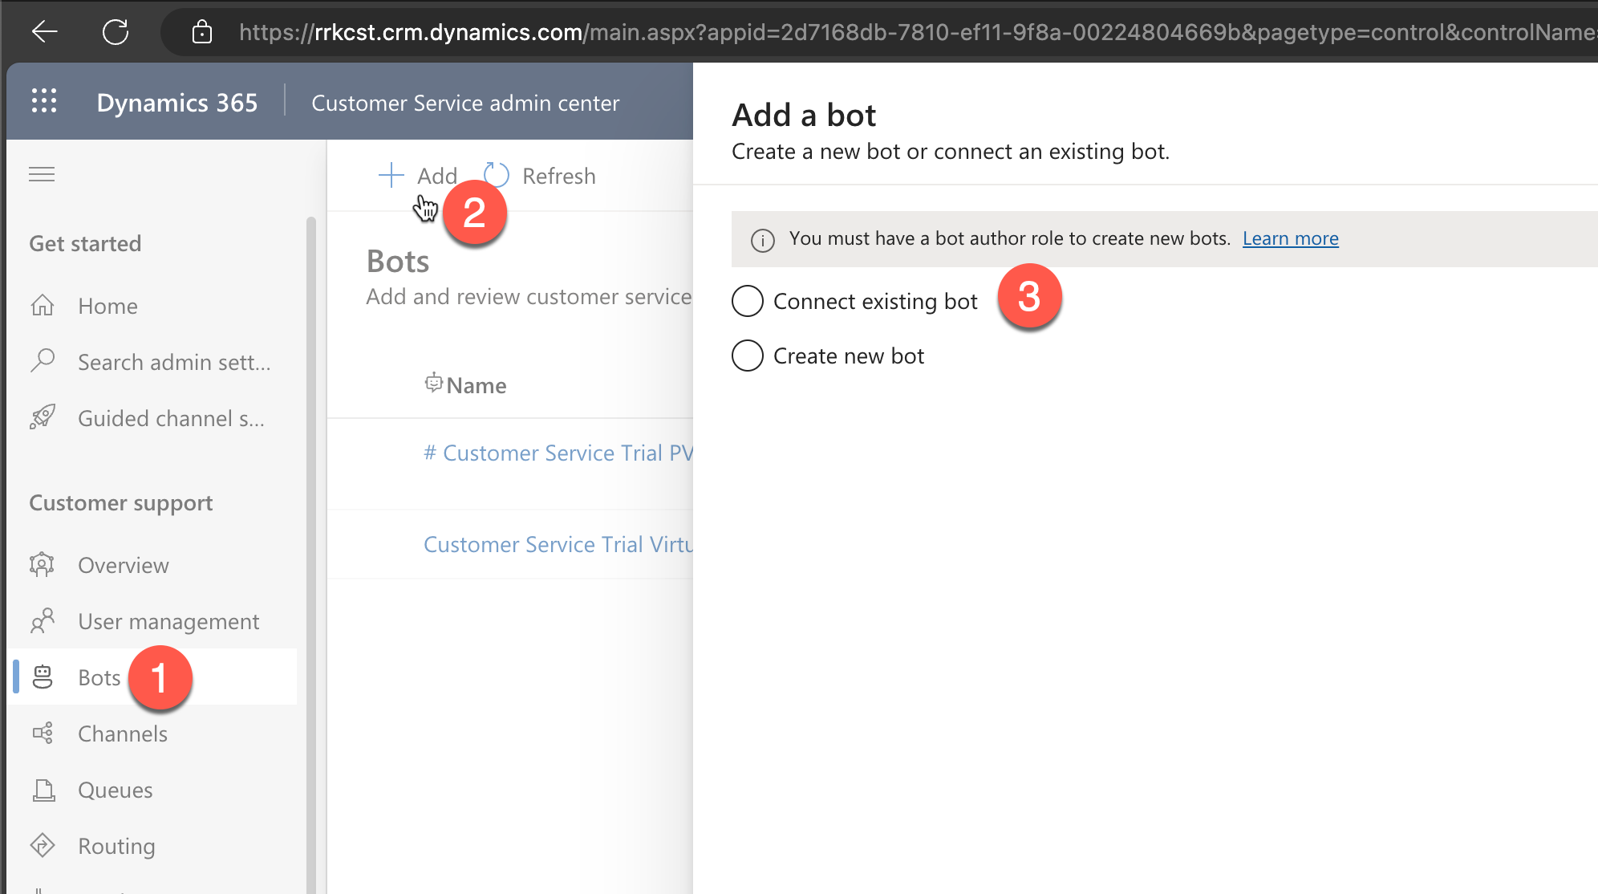Click the Home house icon in sidebar
The image size is (1598, 894).
43,306
